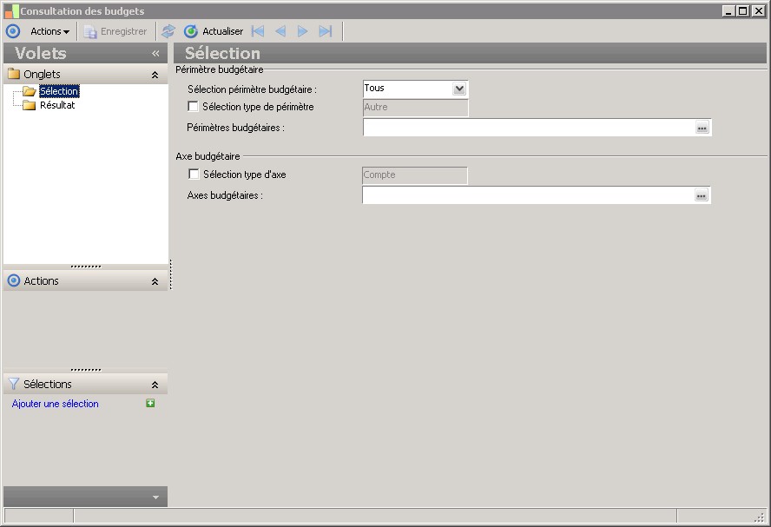
Task: Select the Sélection tree item
Action: (x=59, y=91)
